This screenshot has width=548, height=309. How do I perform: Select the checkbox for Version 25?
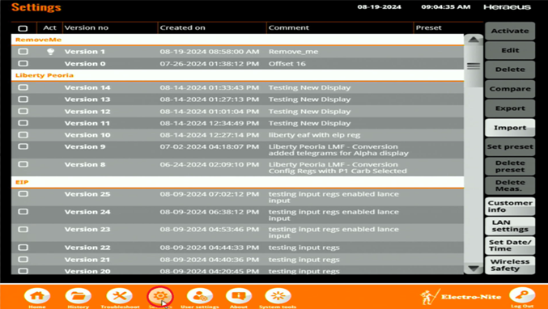(23, 194)
